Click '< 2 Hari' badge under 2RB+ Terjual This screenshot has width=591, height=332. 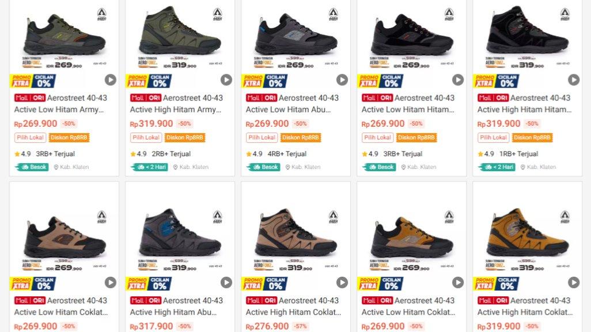point(148,167)
